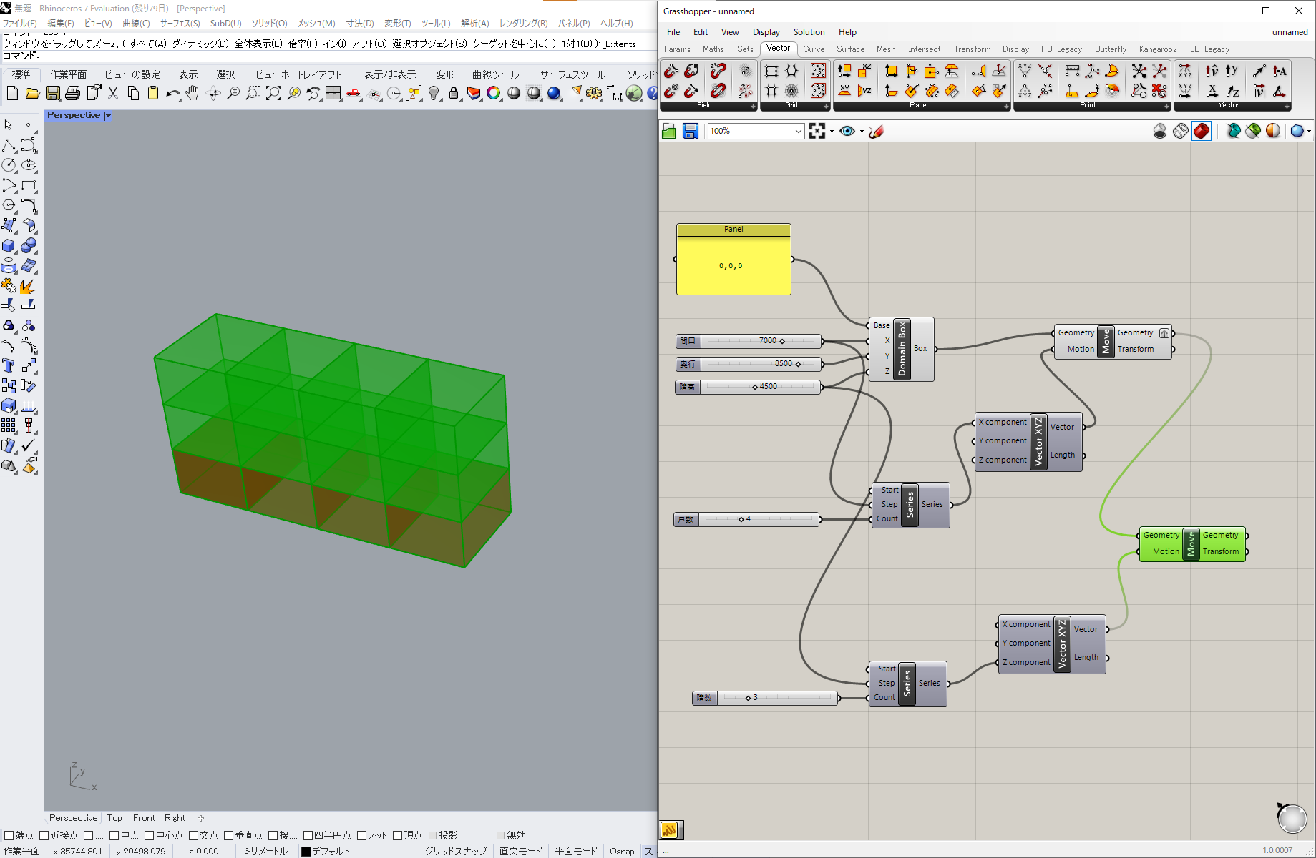
Task: Open the Solution menu in Grasshopper
Action: [x=809, y=32]
